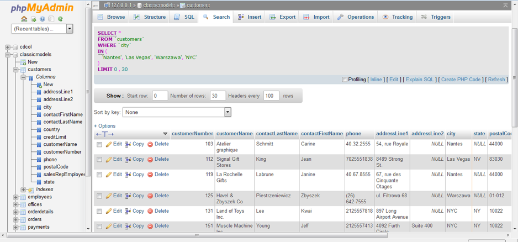Screen dimensions: 518x242
Task: Click the column icon next to creditLimit
Action: [39, 137]
